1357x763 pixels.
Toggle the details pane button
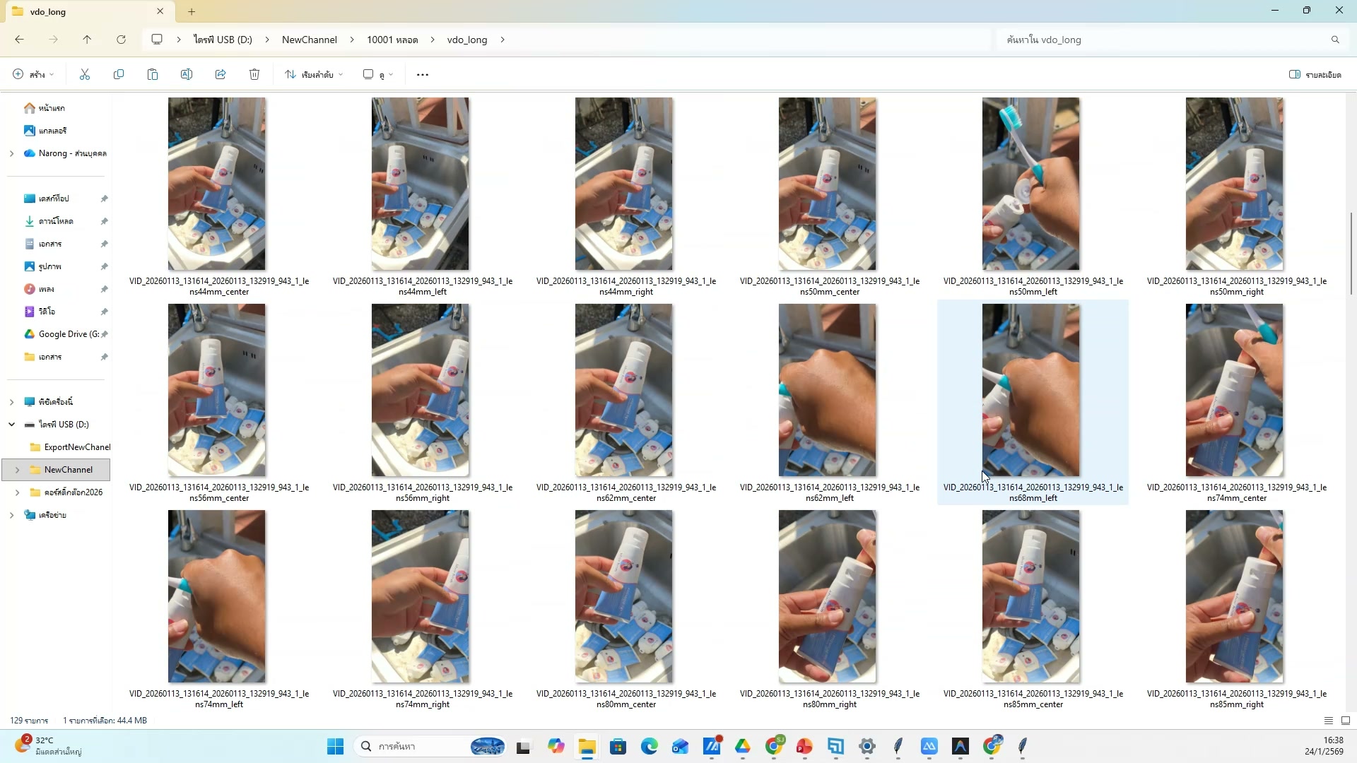[x=1315, y=74]
